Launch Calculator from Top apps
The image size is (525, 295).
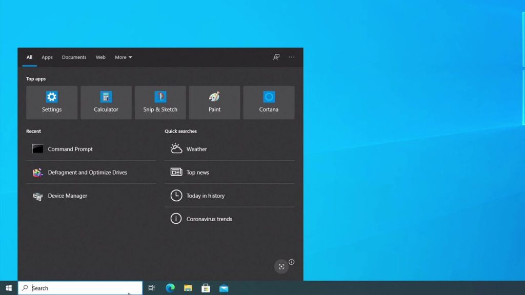106,102
